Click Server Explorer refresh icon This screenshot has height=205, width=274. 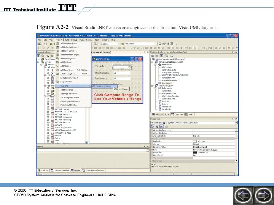coord(38,56)
